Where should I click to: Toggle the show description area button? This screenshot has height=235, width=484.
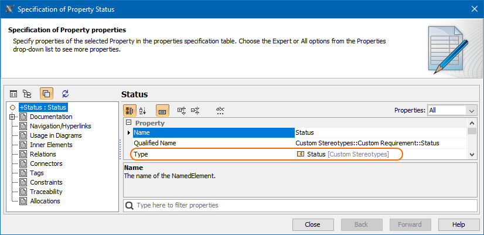click(162, 110)
